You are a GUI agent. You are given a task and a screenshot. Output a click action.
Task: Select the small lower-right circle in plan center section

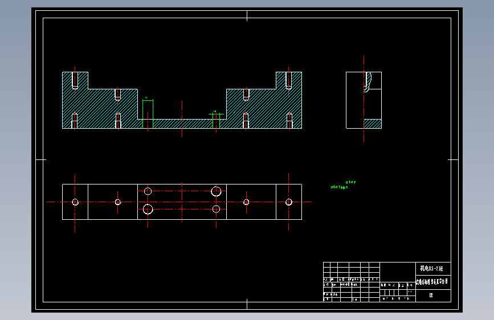[216, 209]
